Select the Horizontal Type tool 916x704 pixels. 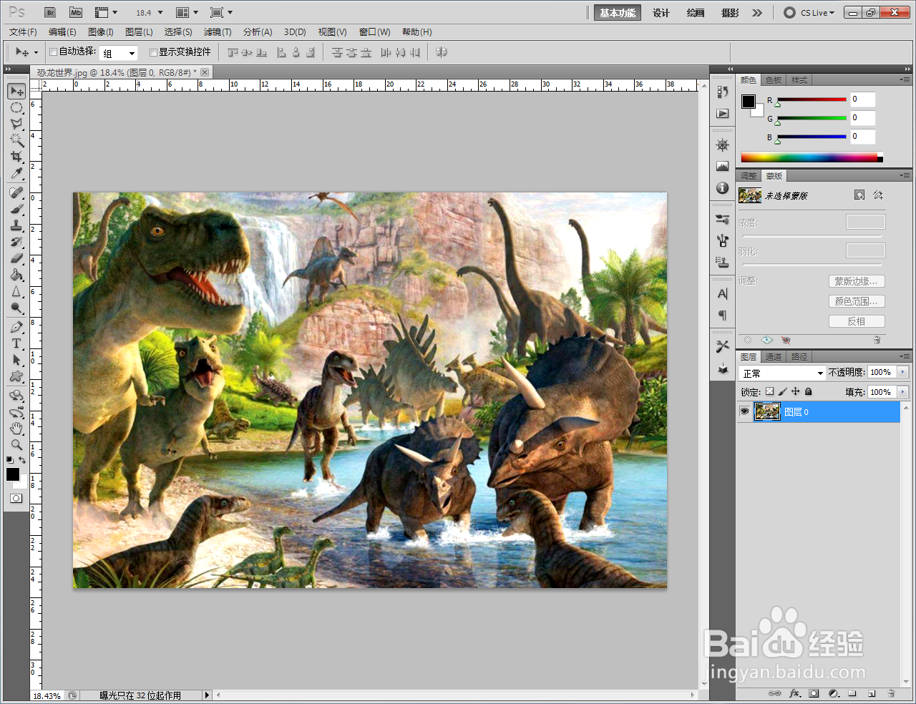click(17, 344)
